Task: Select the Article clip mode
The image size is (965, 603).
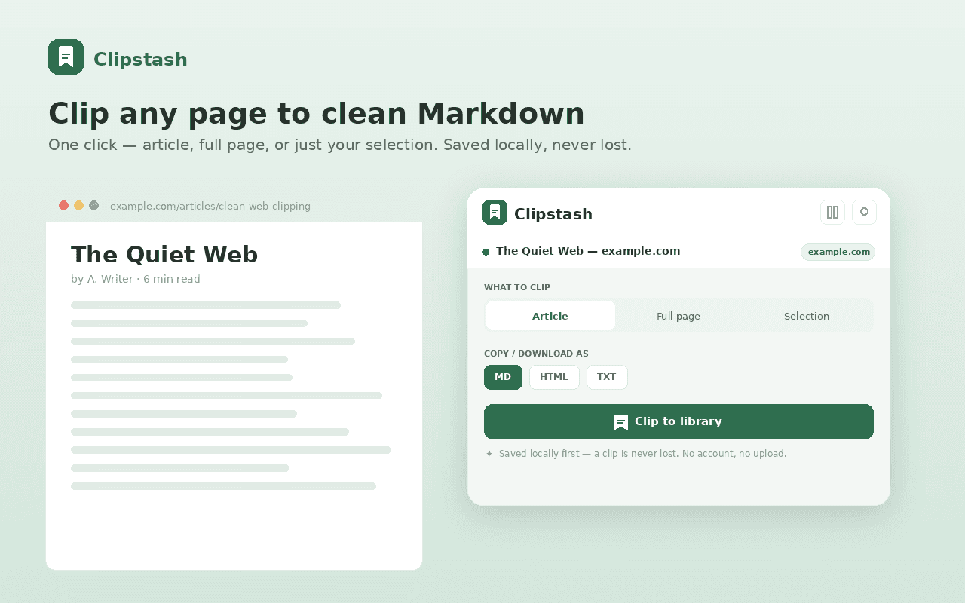Action: 550,316
